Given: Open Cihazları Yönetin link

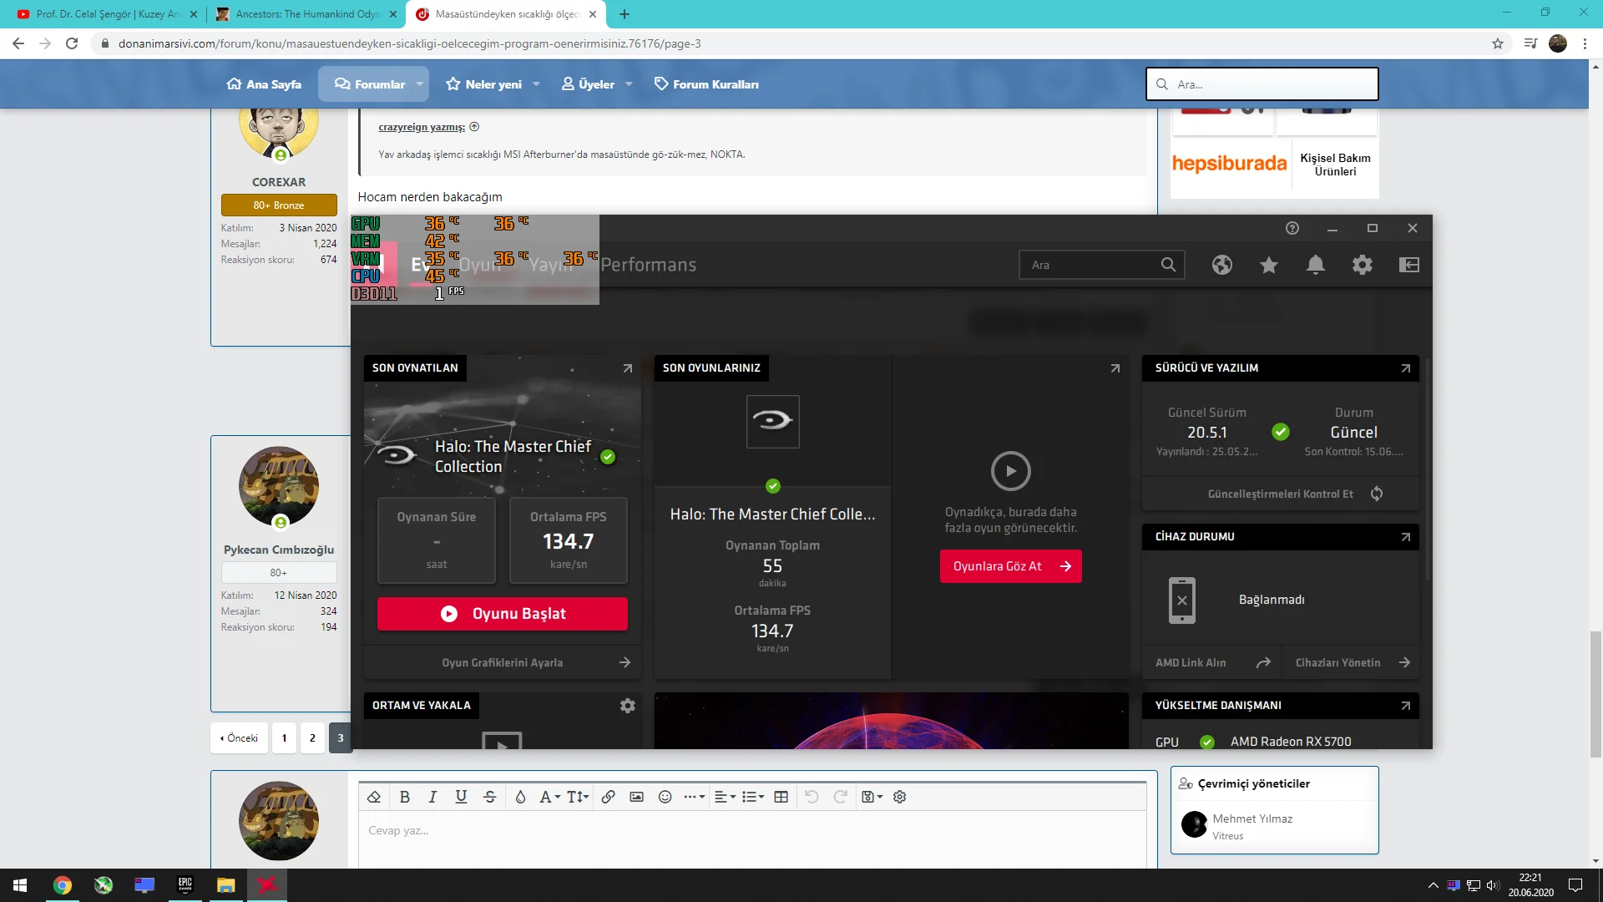Looking at the screenshot, I should click(x=1352, y=662).
